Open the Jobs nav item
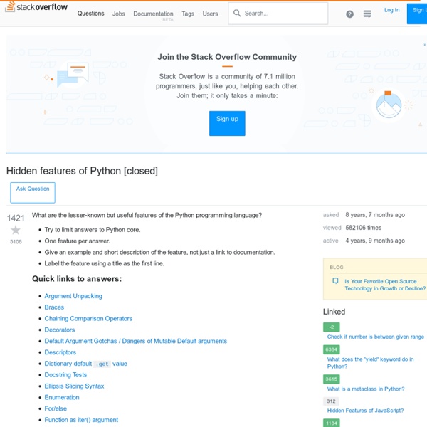Image resolution: width=427 pixels, height=427 pixels. [x=118, y=14]
